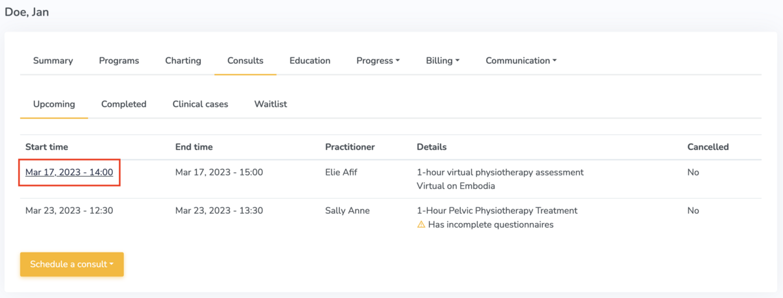Screen dimensions: 783x298
Task: Open the Billing dropdown menu
Action: [x=442, y=61]
